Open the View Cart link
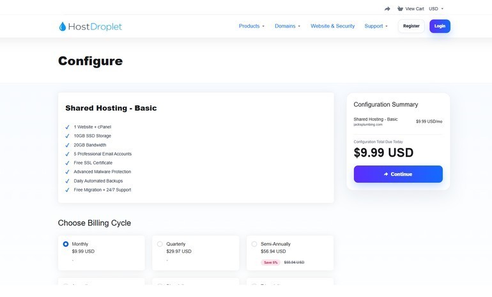492x297 pixels. pyautogui.click(x=415, y=9)
